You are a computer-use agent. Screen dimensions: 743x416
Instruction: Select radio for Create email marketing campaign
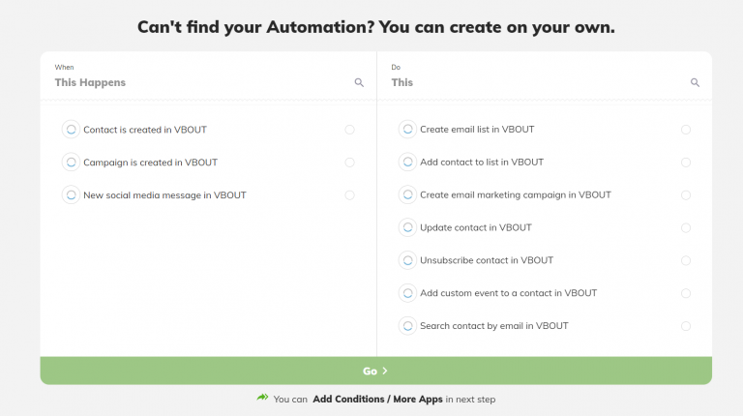coord(686,195)
